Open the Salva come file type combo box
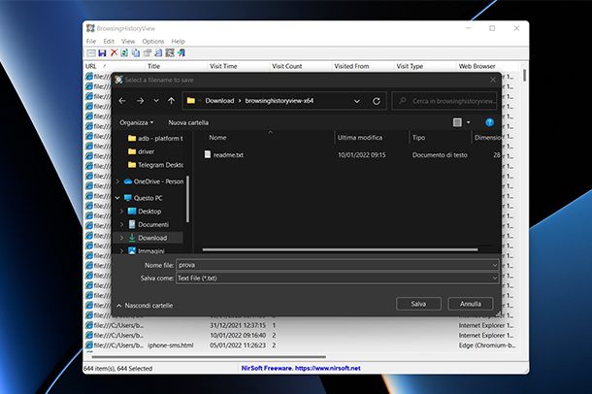 click(338, 279)
